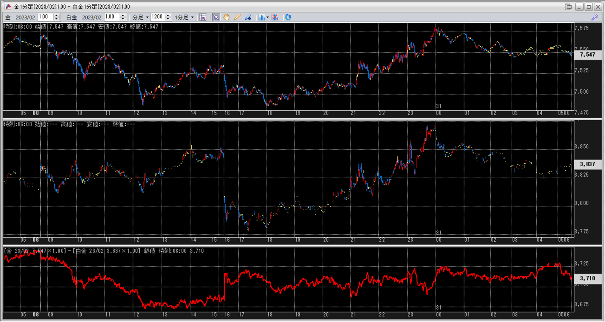Decrease the 白金 multiplier spinner value
Screen dimensions: 605x322
click(123, 19)
